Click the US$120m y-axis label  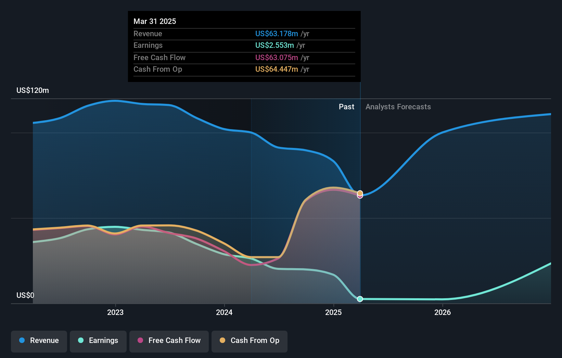[33, 91]
